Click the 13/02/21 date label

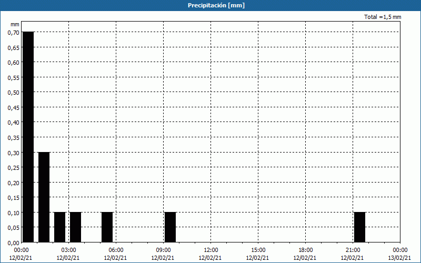coord(400,258)
